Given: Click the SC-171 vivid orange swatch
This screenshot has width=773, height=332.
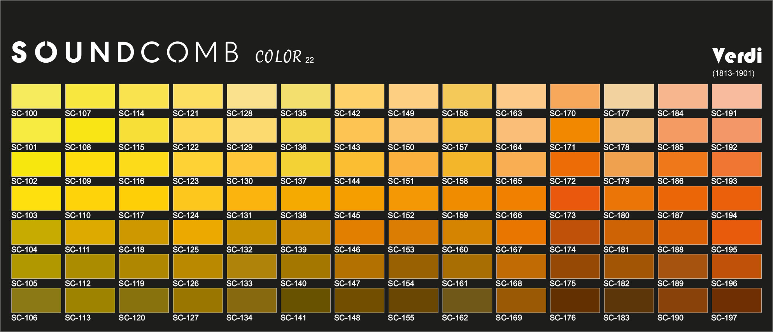Looking at the screenshot, I should coord(575,130).
